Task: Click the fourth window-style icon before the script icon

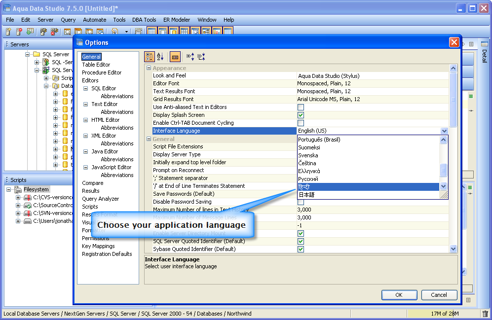Action: pyautogui.click(x=100, y=32)
